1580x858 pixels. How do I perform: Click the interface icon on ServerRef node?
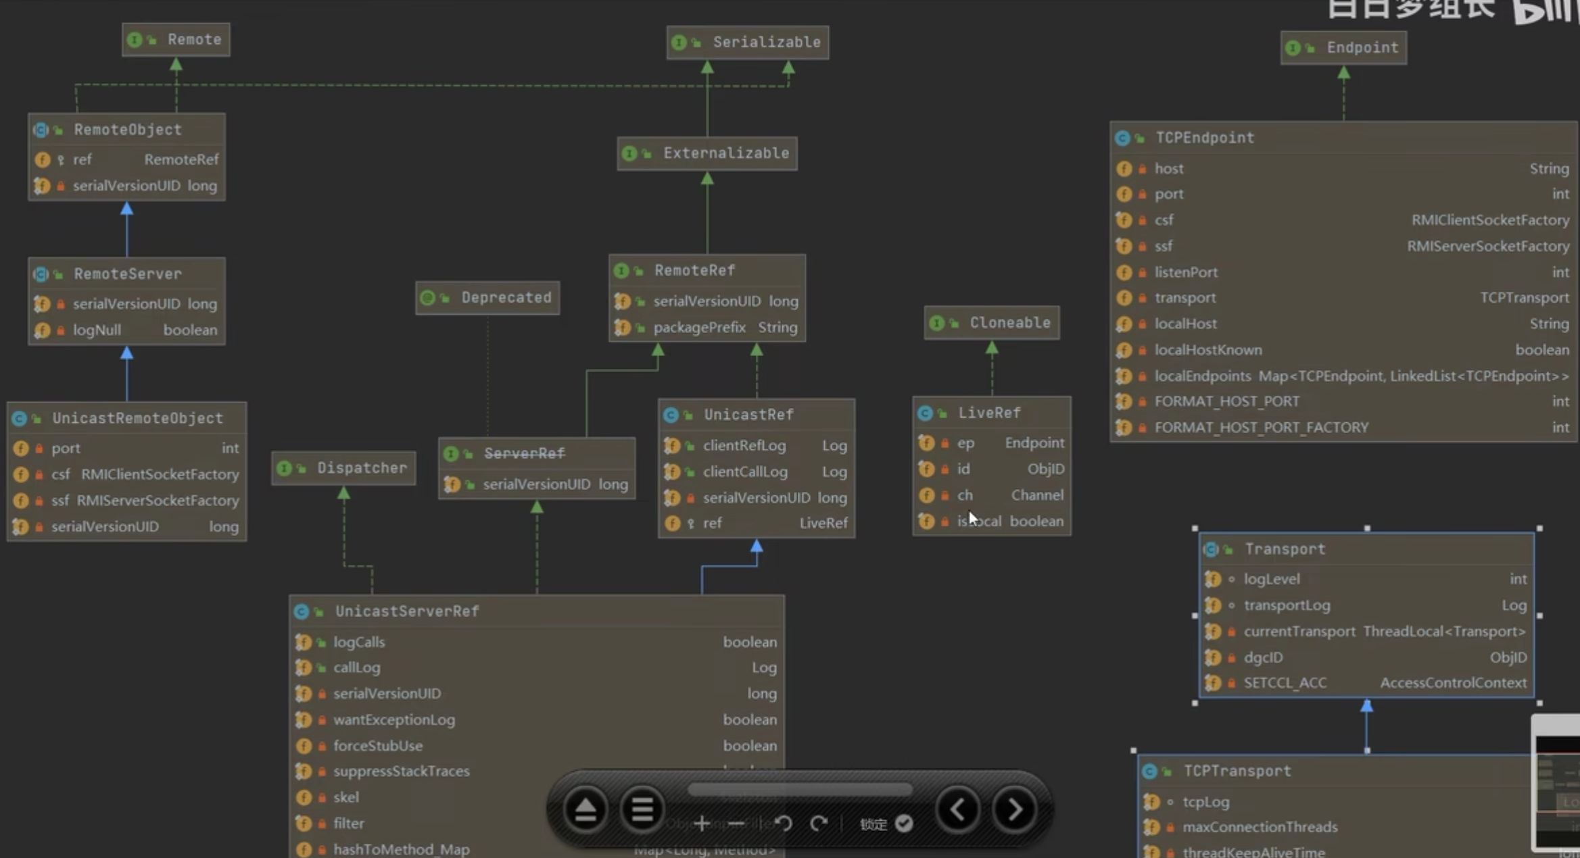click(451, 454)
